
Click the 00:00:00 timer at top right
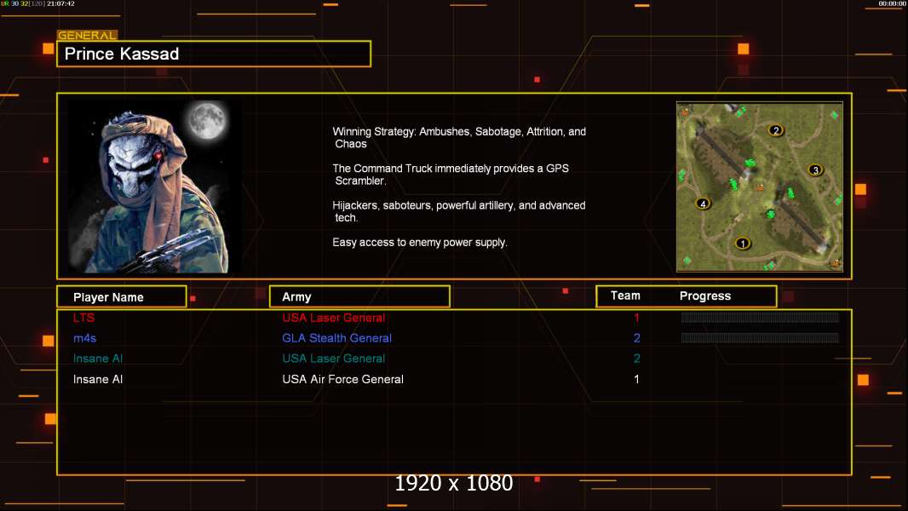(x=892, y=3)
